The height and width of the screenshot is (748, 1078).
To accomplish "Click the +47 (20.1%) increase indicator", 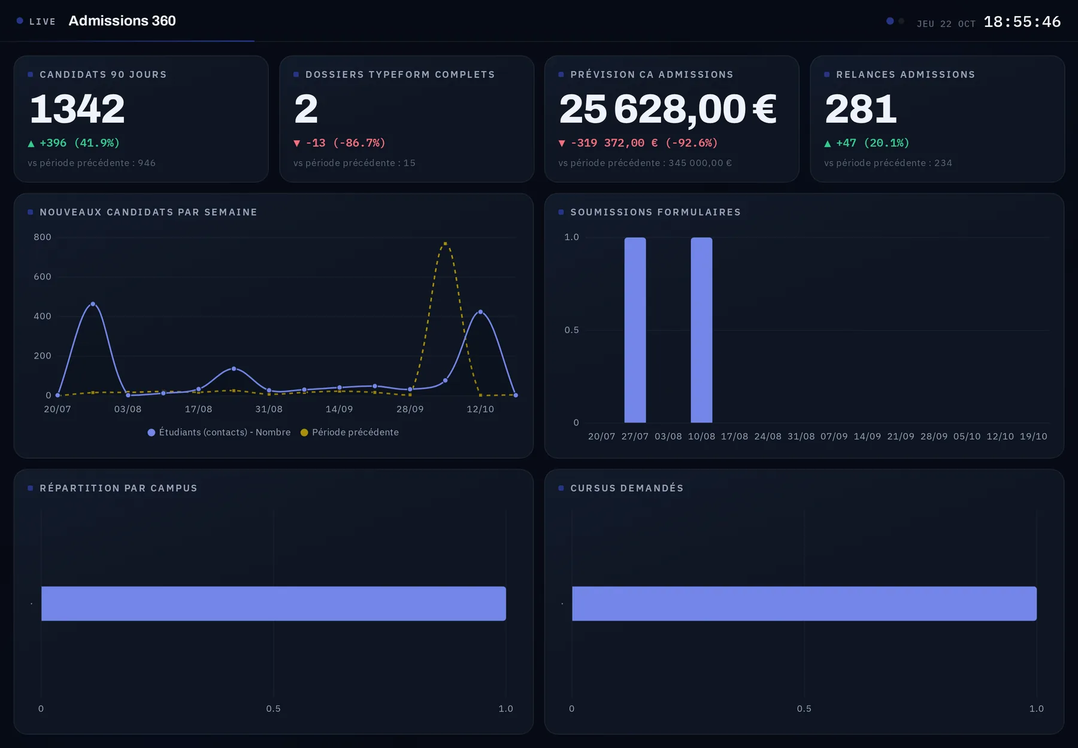I will (x=867, y=143).
